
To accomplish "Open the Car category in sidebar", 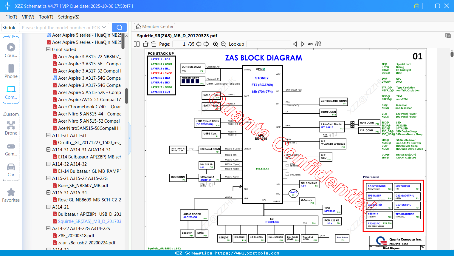I will point(11,170).
